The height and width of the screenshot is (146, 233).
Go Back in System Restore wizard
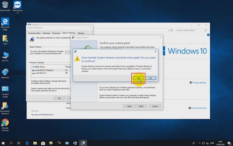(129, 106)
